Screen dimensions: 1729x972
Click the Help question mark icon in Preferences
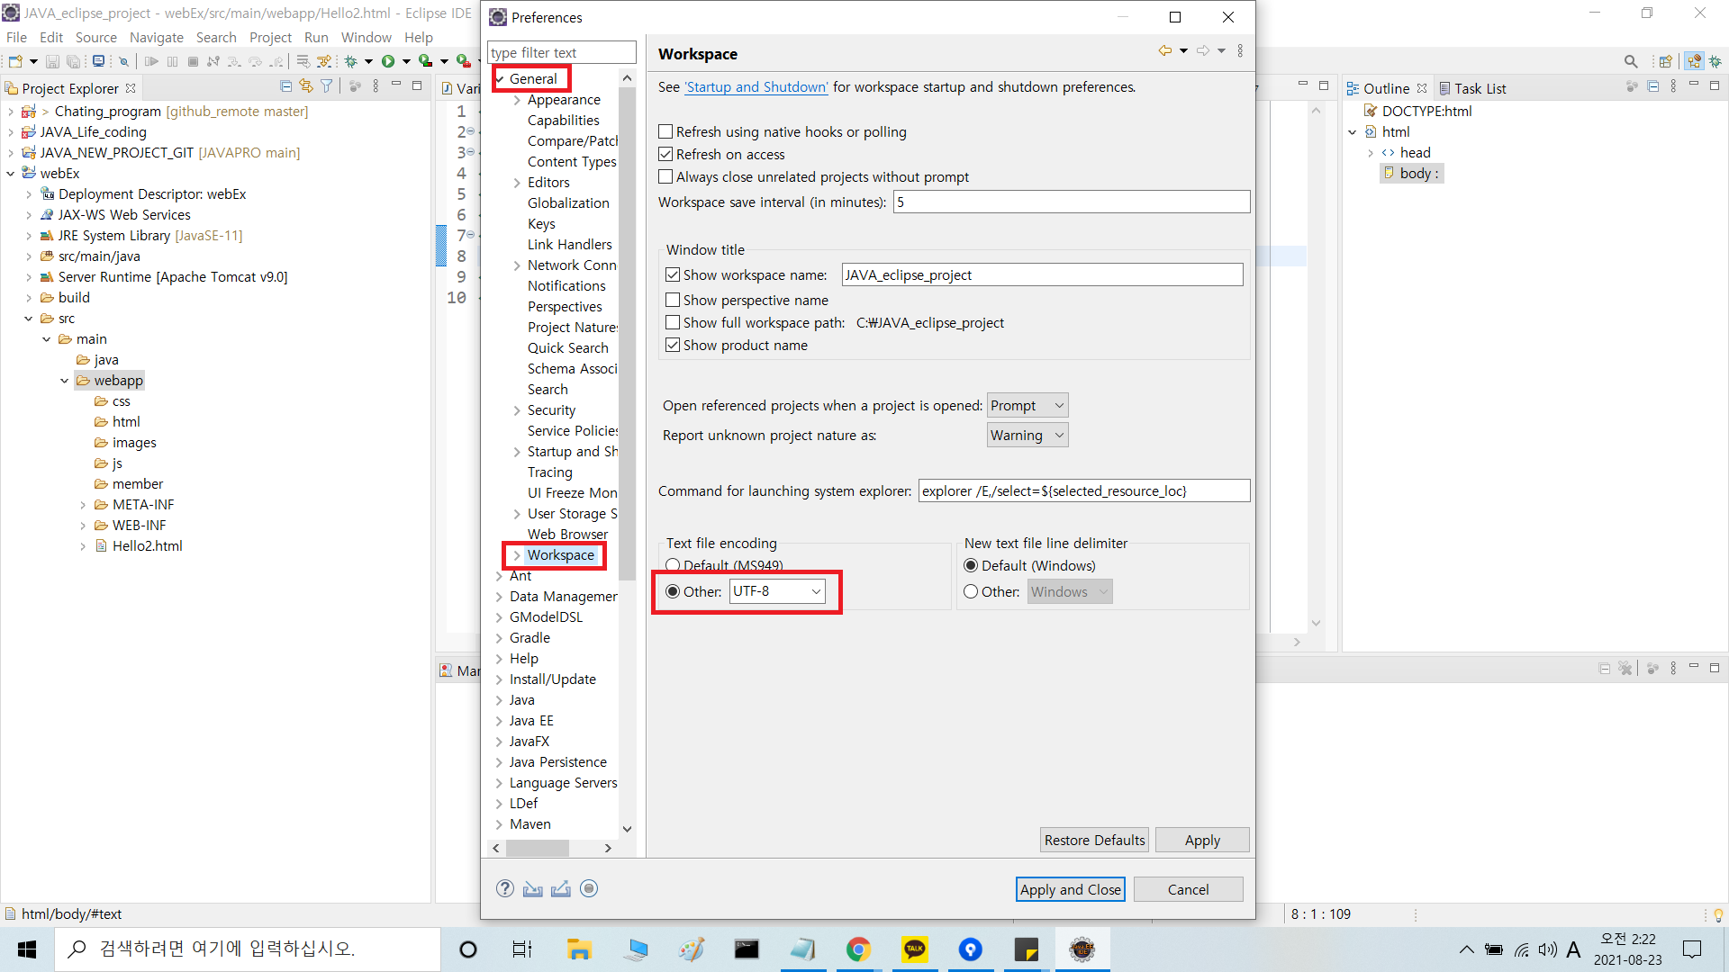pyautogui.click(x=505, y=888)
